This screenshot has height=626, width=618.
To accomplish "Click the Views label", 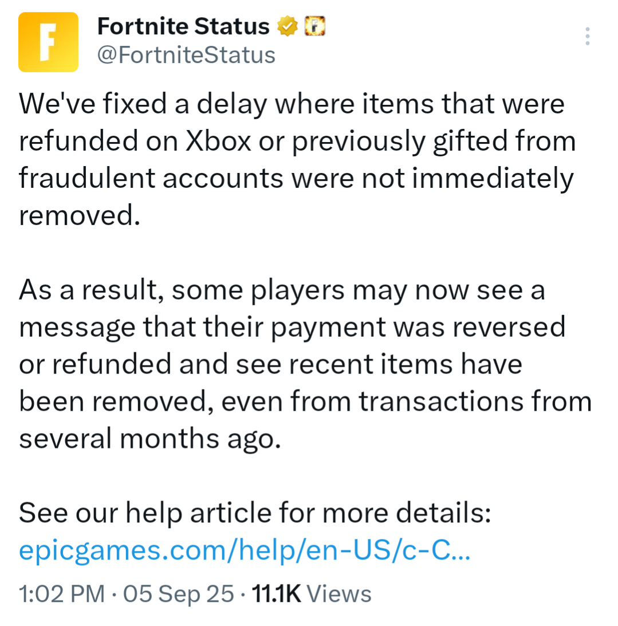I will [x=339, y=593].
